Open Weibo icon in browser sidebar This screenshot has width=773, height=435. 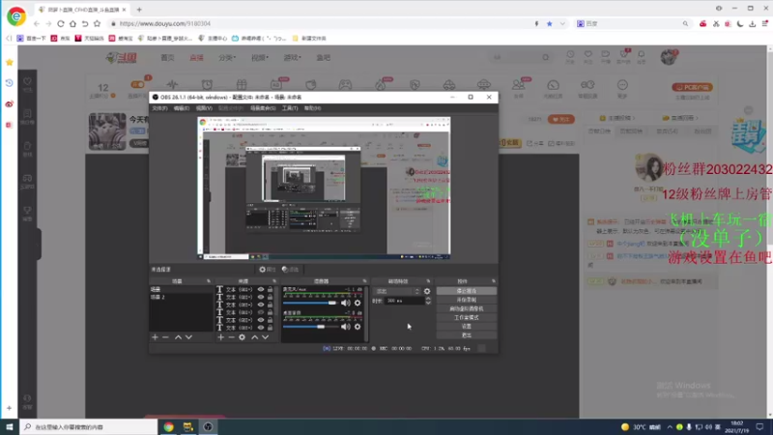(x=10, y=104)
